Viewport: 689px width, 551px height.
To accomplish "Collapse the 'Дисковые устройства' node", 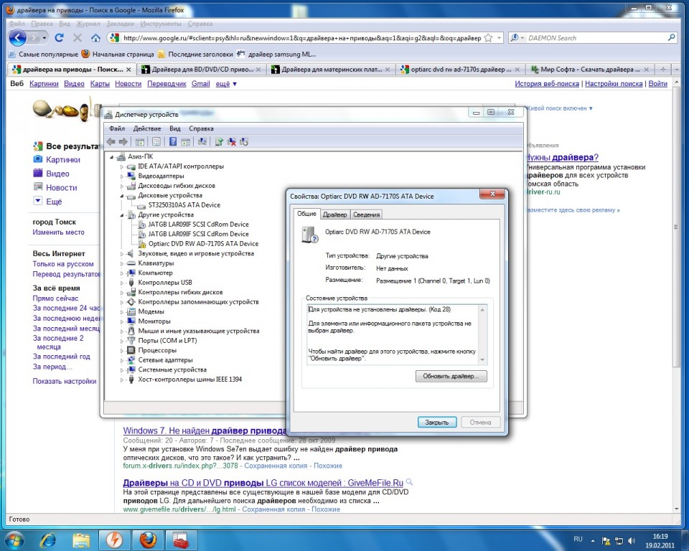I will point(122,196).
